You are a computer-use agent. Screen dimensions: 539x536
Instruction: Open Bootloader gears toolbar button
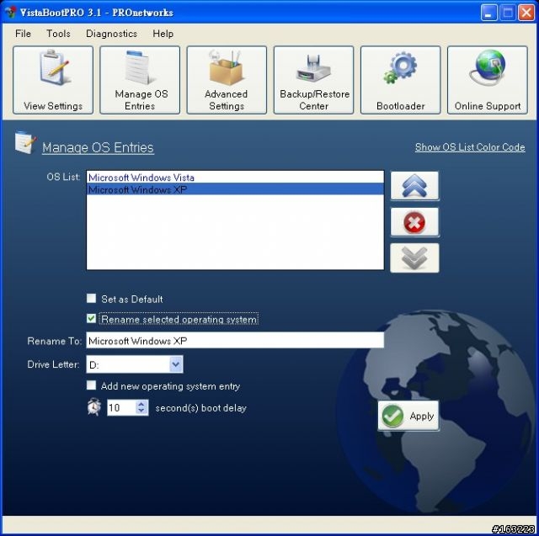(401, 80)
